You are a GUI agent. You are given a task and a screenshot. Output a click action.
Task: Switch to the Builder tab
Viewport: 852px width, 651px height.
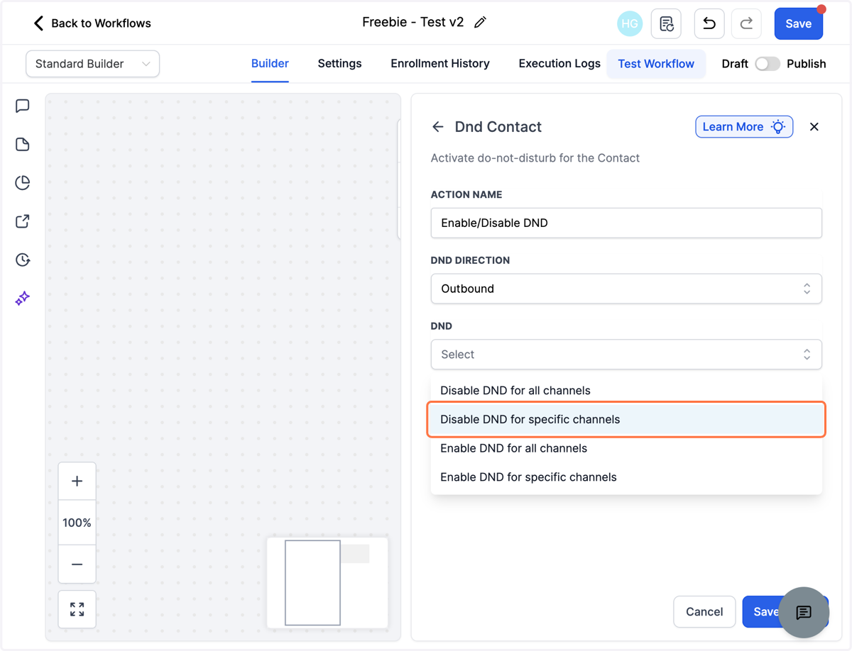270,64
